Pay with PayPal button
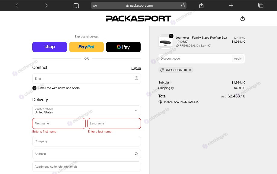 (86, 47)
